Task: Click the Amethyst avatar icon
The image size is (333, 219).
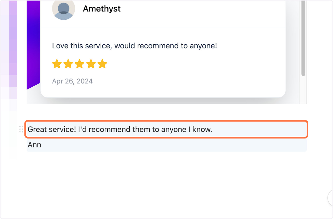Action: tap(64, 10)
